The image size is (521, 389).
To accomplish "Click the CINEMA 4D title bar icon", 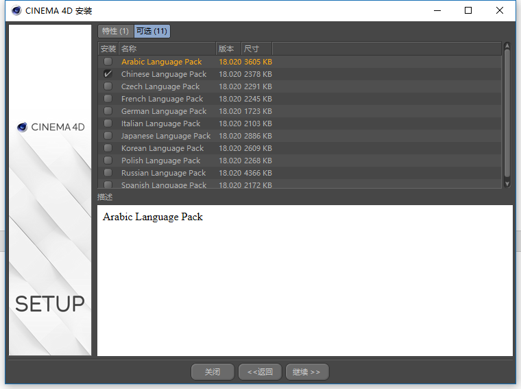I will coord(16,11).
